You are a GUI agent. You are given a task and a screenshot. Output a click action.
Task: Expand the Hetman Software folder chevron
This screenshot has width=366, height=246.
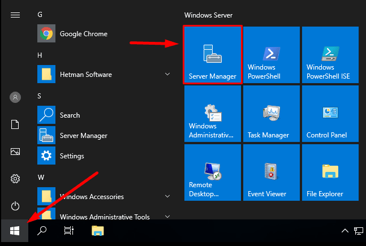[x=167, y=74]
